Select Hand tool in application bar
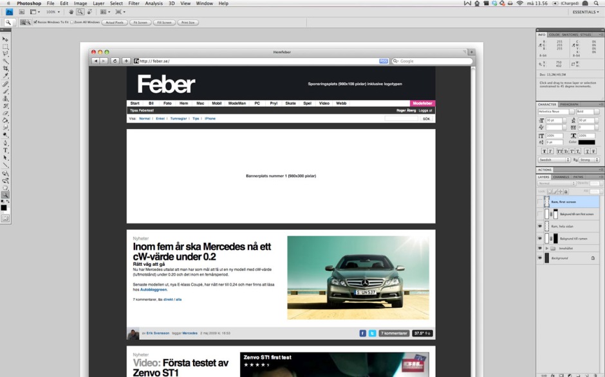Screen dimensions: 605x377 click(x=71, y=12)
